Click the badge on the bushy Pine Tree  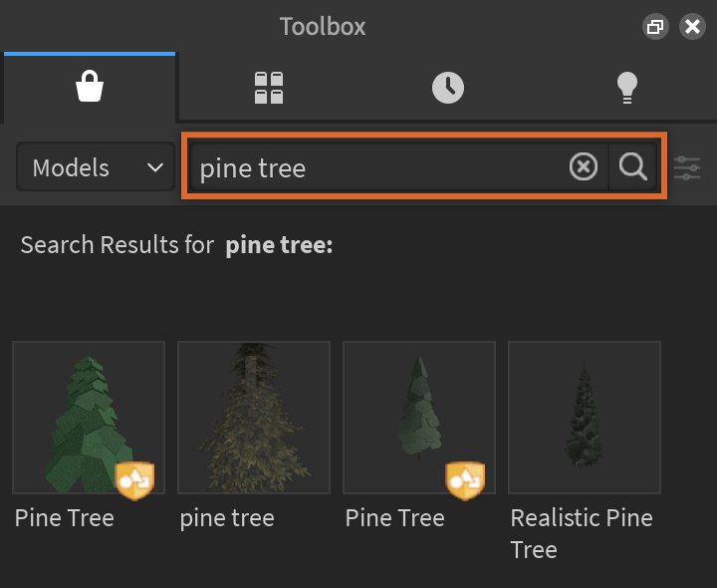[x=134, y=480]
